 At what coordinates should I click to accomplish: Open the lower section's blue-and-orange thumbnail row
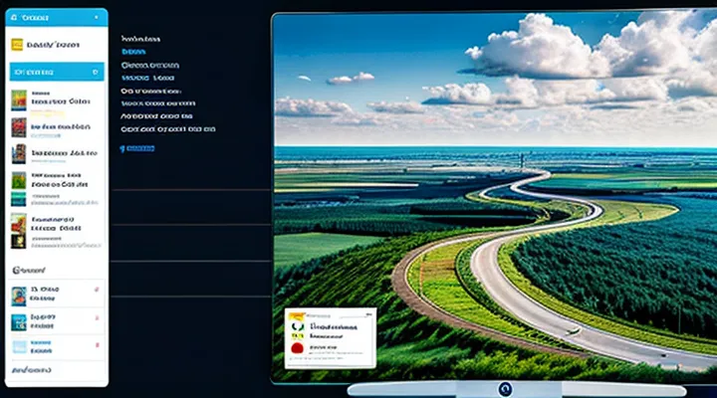click(x=57, y=296)
